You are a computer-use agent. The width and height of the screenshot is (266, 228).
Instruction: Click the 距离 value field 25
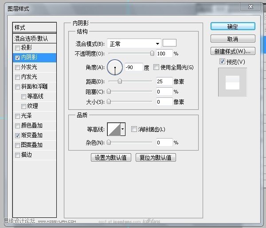pos(164,81)
